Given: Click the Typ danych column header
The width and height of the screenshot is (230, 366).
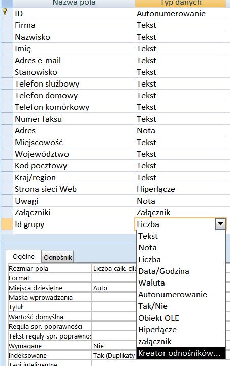Looking at the screenshot, I should point(180,3).
